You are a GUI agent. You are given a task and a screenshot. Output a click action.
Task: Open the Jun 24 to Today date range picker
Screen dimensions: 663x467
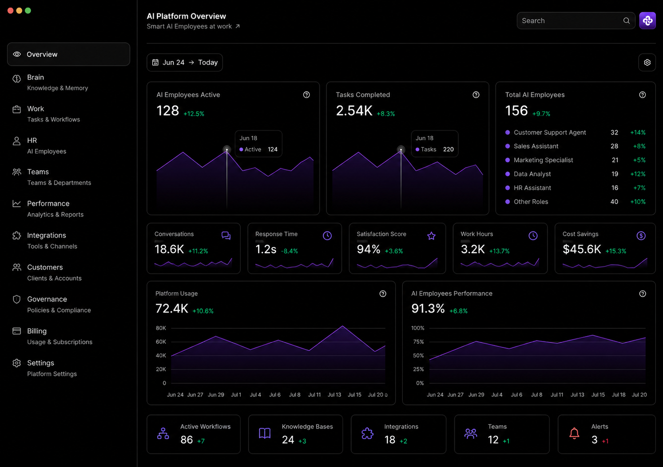tap(185, 63)
